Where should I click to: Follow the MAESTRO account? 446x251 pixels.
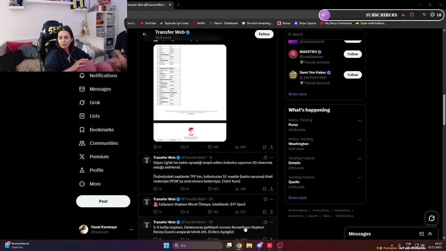(x=353, y=54)
